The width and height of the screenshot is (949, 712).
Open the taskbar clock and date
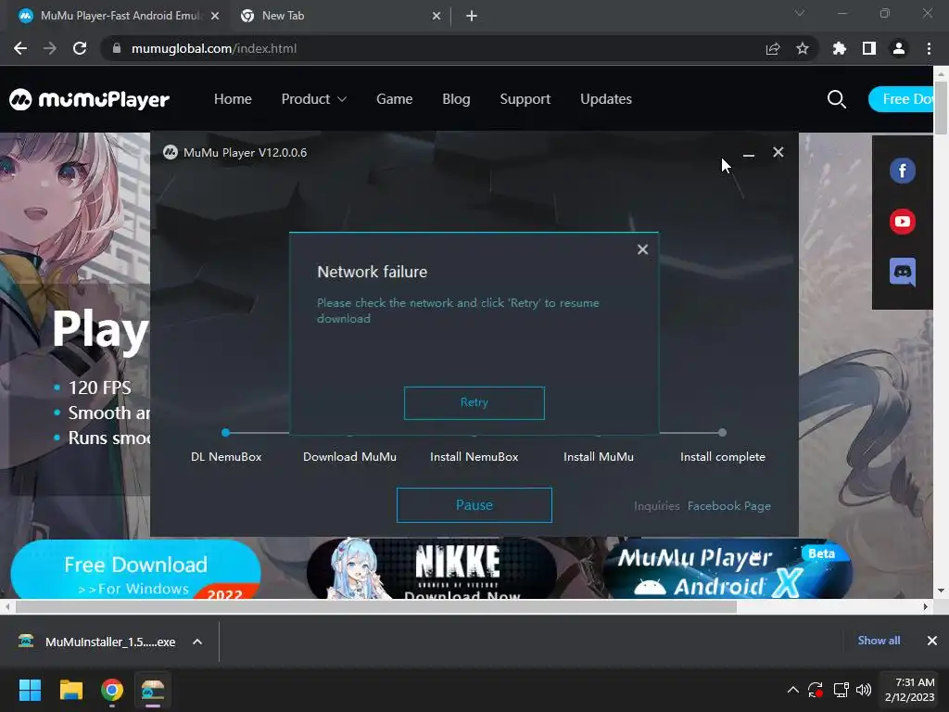(910, 690)
